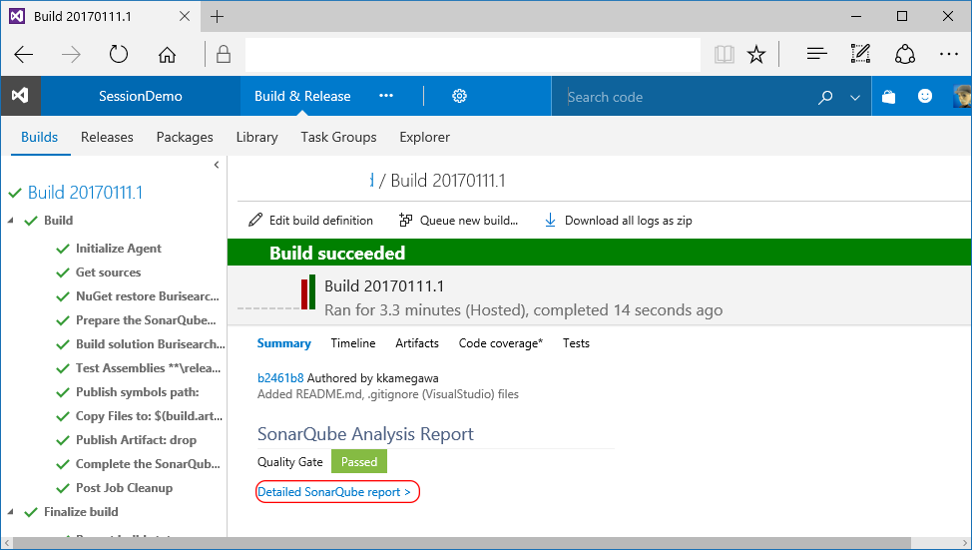Close the Build 20170111.1 browser tab
Viewport: 972px width, 550px height.
pyautogui.click(x=185, y=17)
